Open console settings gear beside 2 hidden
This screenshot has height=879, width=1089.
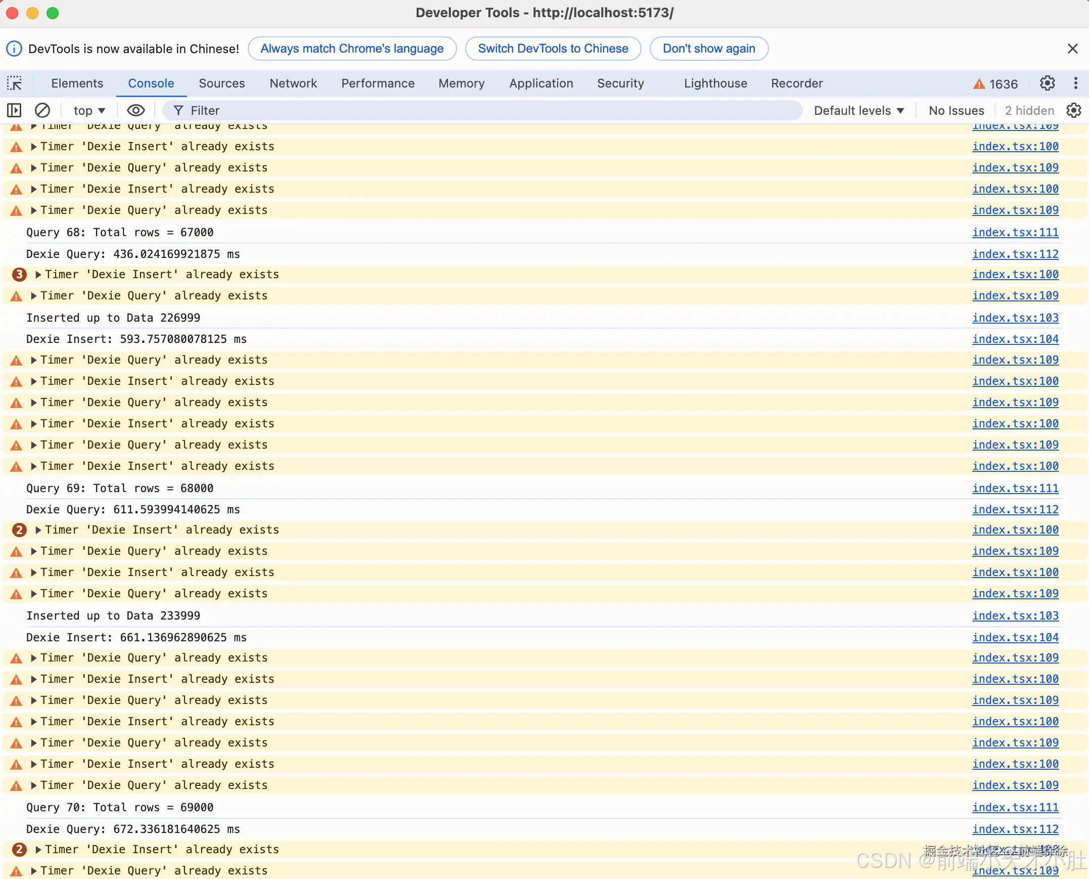click(1074, 110)
